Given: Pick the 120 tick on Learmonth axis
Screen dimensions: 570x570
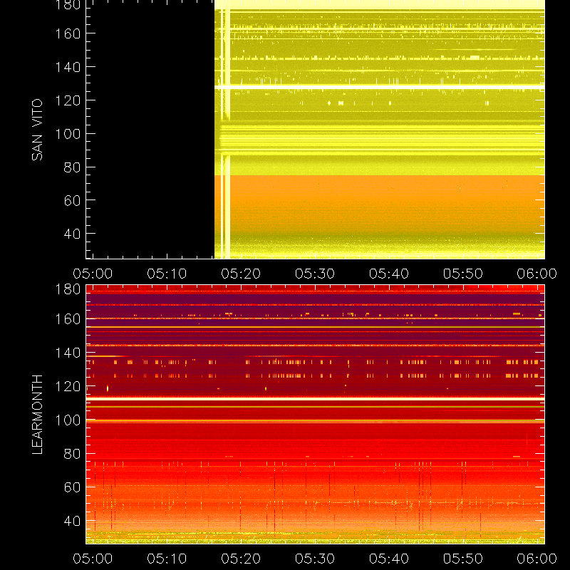Looking at the screenshot, I should 68,387.
